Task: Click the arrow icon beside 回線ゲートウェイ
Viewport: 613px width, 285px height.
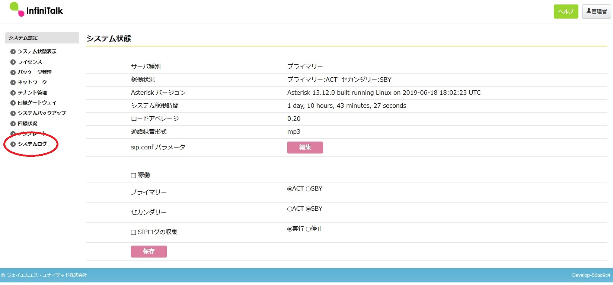Action: [x=13, y=103]
